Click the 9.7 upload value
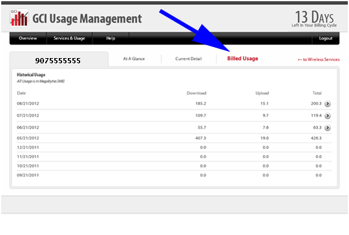The height and width of the screenshot is (235, 349). point(266,116)
